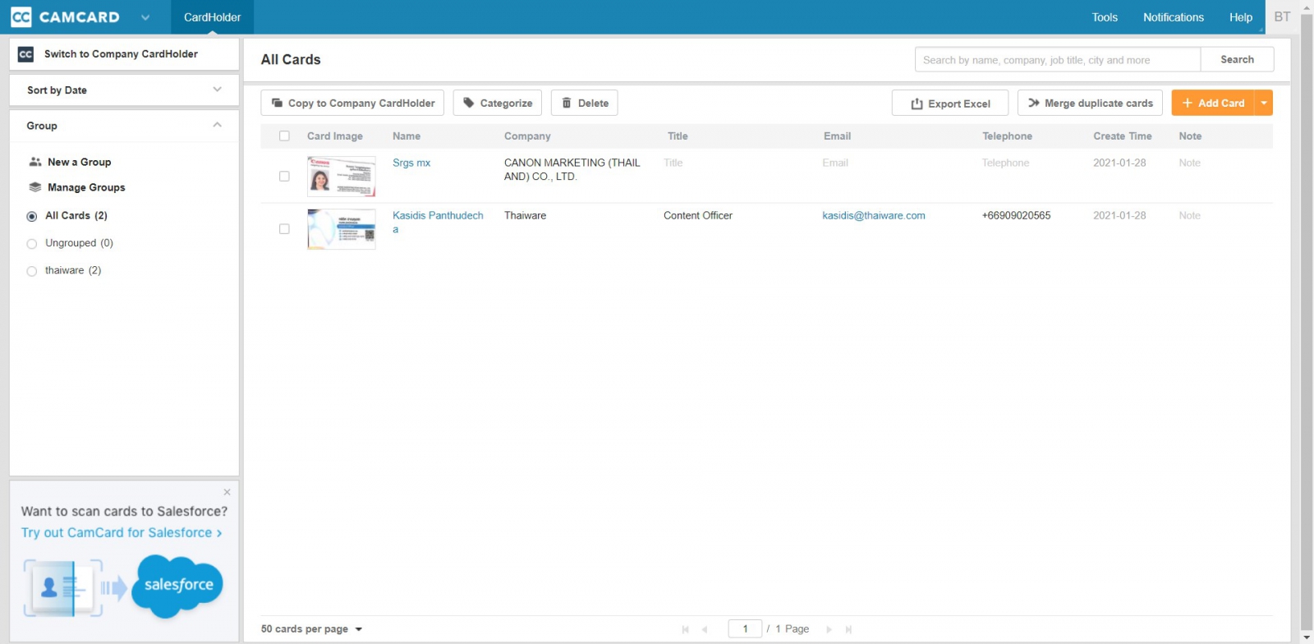This screenshot has height=644, width=1314.
Task: Close the Salesforce promo panel
Action: (x=227, y=492)
